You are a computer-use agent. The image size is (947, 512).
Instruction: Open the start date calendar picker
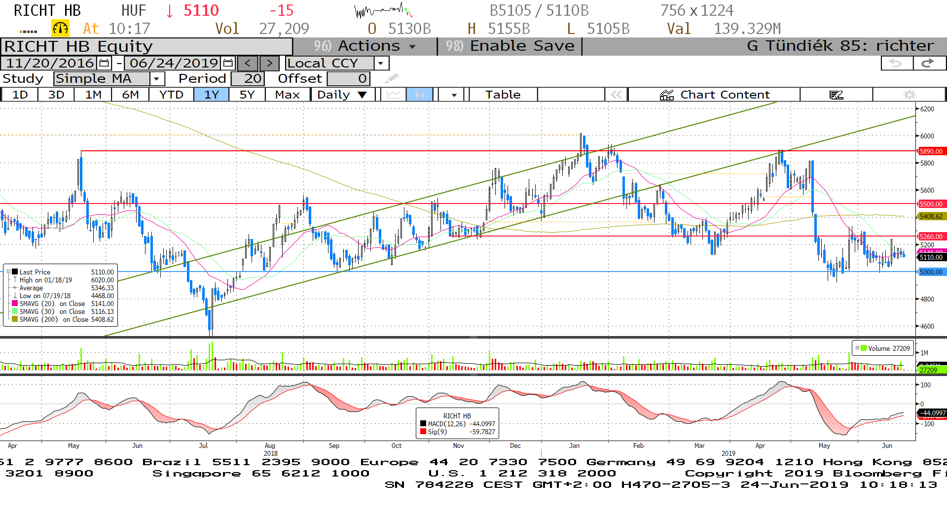tap(104, 63)
